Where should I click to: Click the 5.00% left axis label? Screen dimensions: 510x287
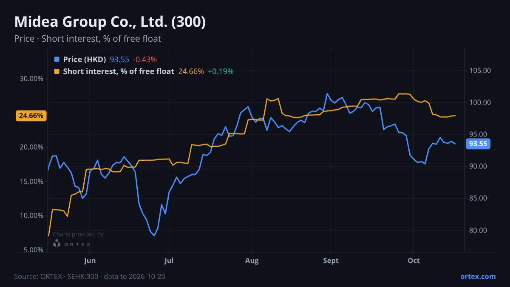coord(33,250)
